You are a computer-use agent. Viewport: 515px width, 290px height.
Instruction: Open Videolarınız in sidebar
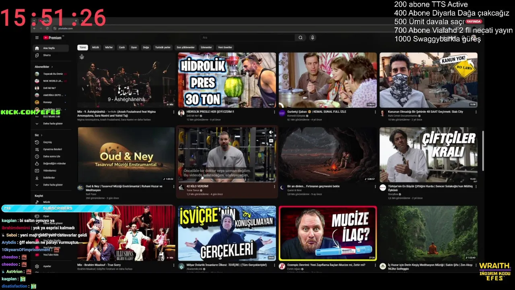pos(50,171)
